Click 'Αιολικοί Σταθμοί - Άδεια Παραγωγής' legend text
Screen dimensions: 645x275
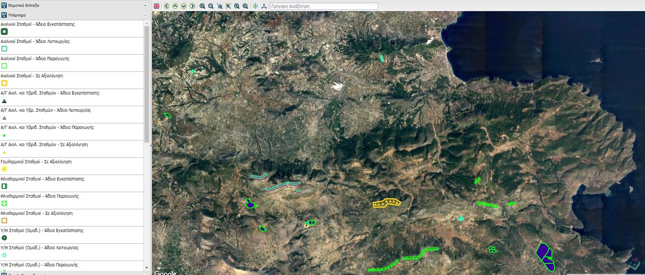coord(35,59)
